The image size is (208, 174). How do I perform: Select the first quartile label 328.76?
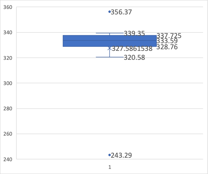click(167, 47)
